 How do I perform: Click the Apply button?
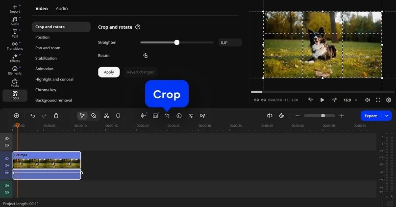click(109, 72)
